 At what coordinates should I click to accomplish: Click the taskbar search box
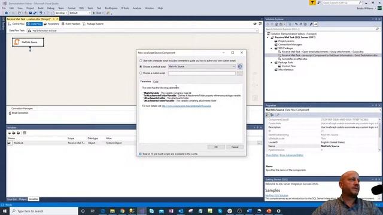[44, 211]
